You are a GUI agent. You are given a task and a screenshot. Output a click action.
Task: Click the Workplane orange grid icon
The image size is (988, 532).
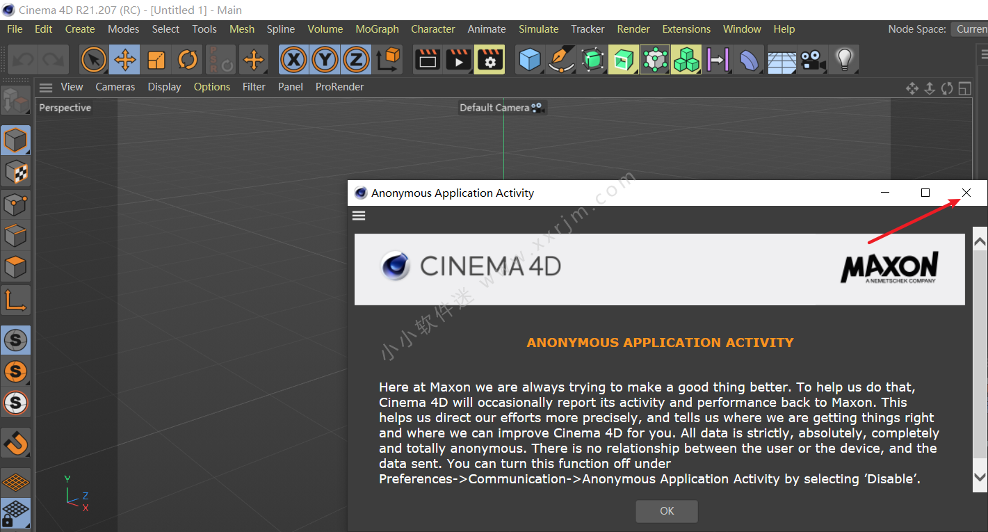(x=15, y=482)
